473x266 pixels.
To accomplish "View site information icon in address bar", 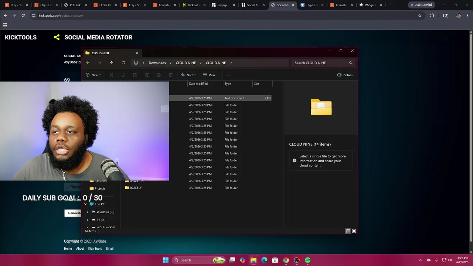I will coord(34,16).
